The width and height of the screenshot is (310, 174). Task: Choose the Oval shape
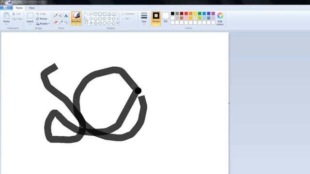(x=95, y=14)
